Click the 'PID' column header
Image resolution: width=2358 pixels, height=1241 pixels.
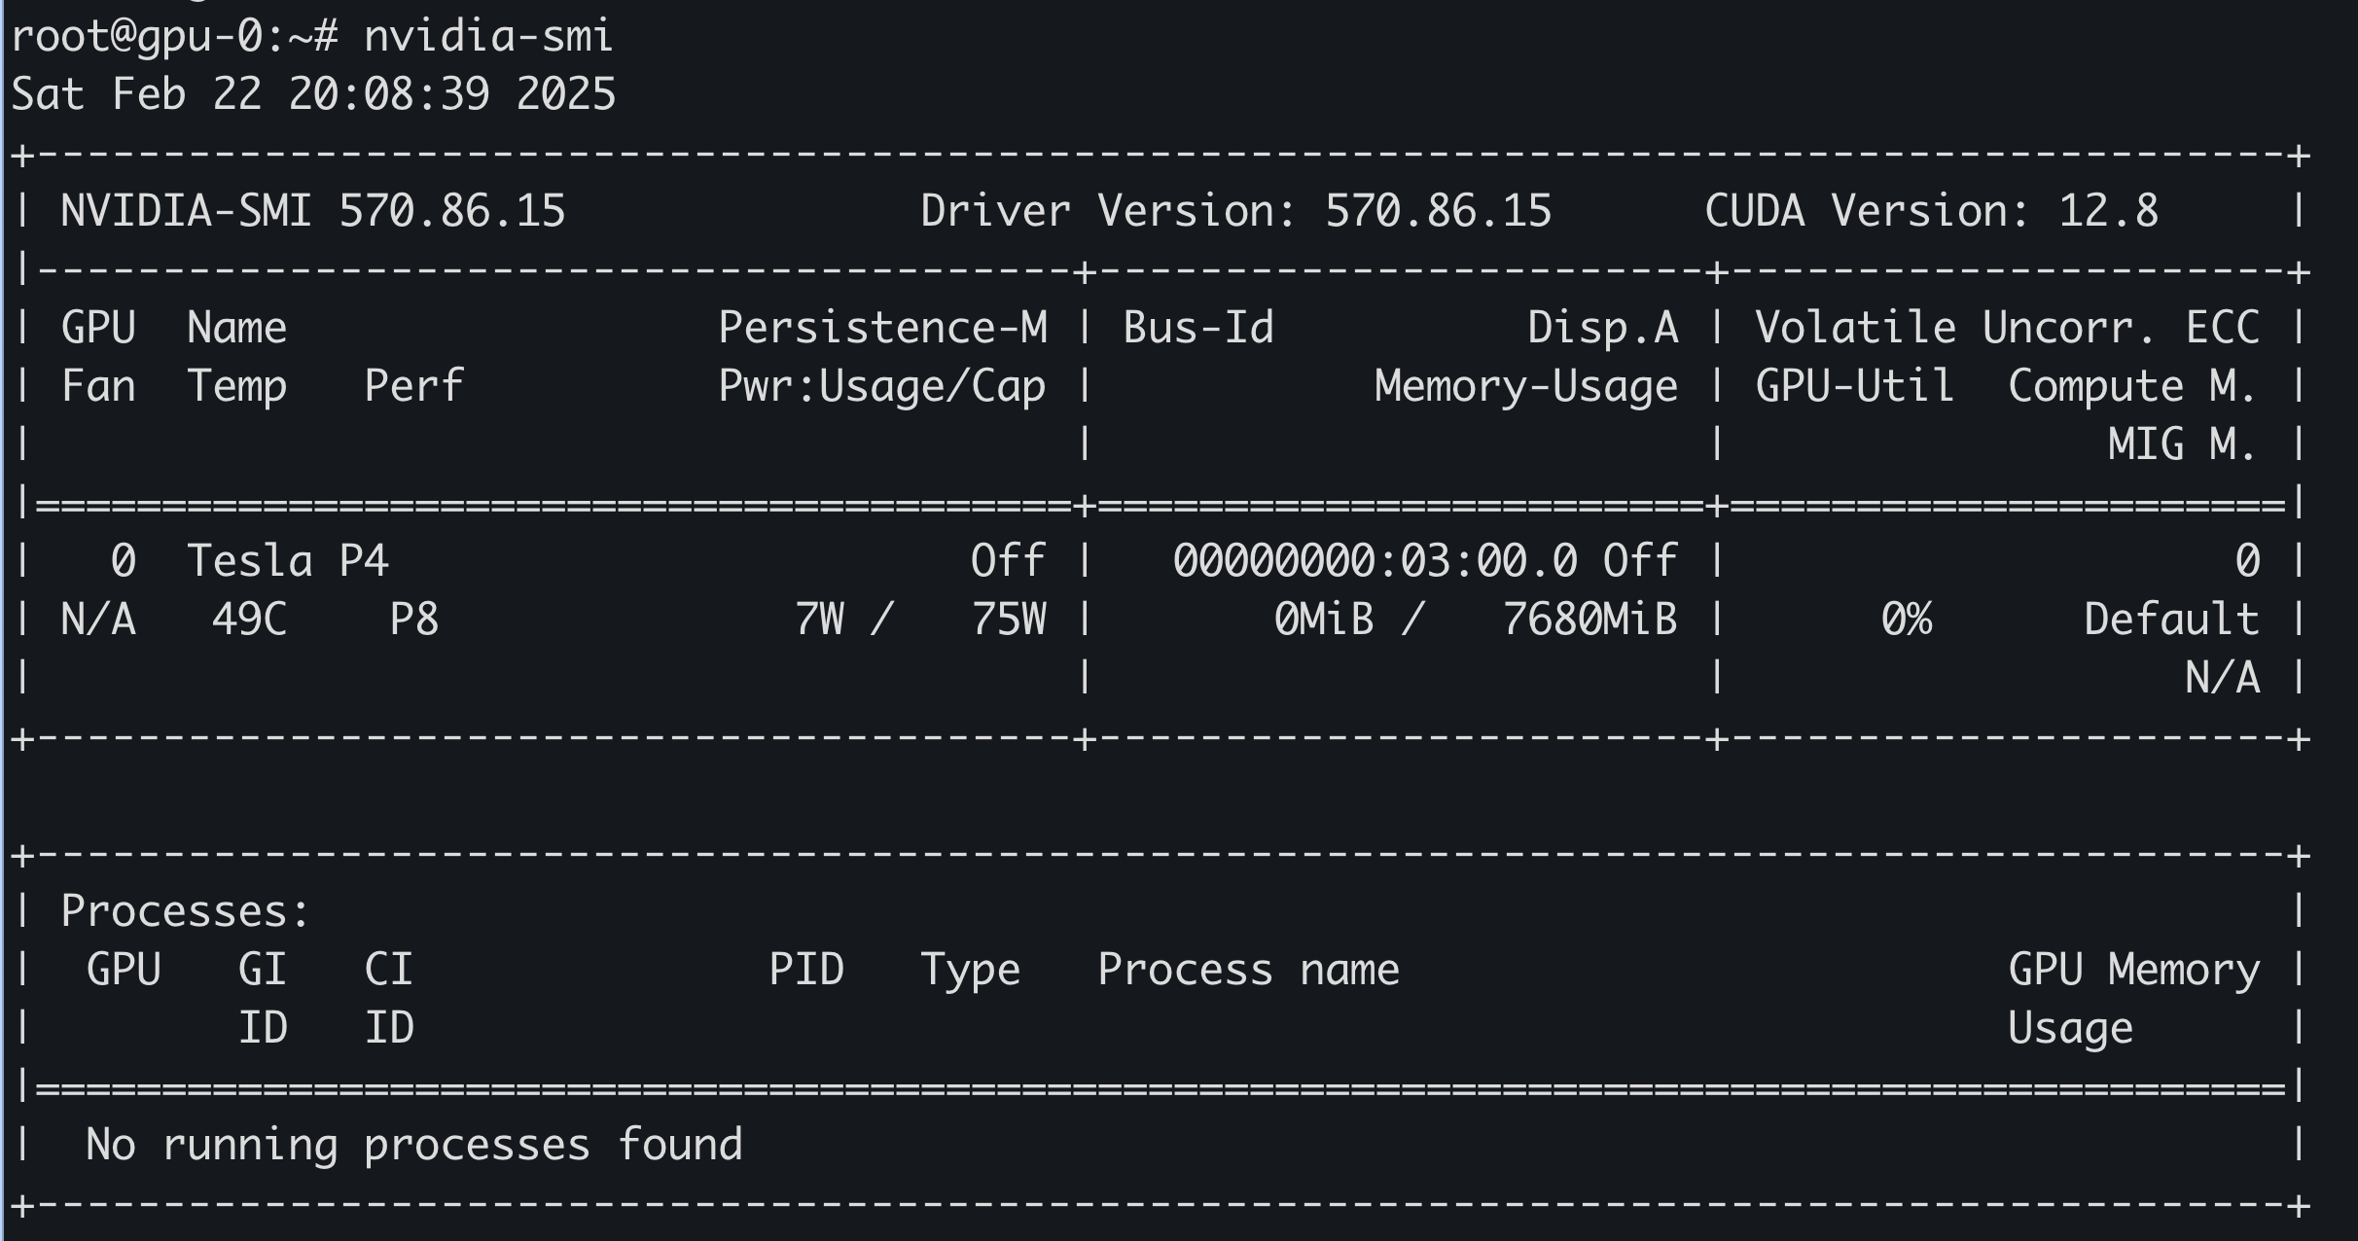[x=806, y=970]
